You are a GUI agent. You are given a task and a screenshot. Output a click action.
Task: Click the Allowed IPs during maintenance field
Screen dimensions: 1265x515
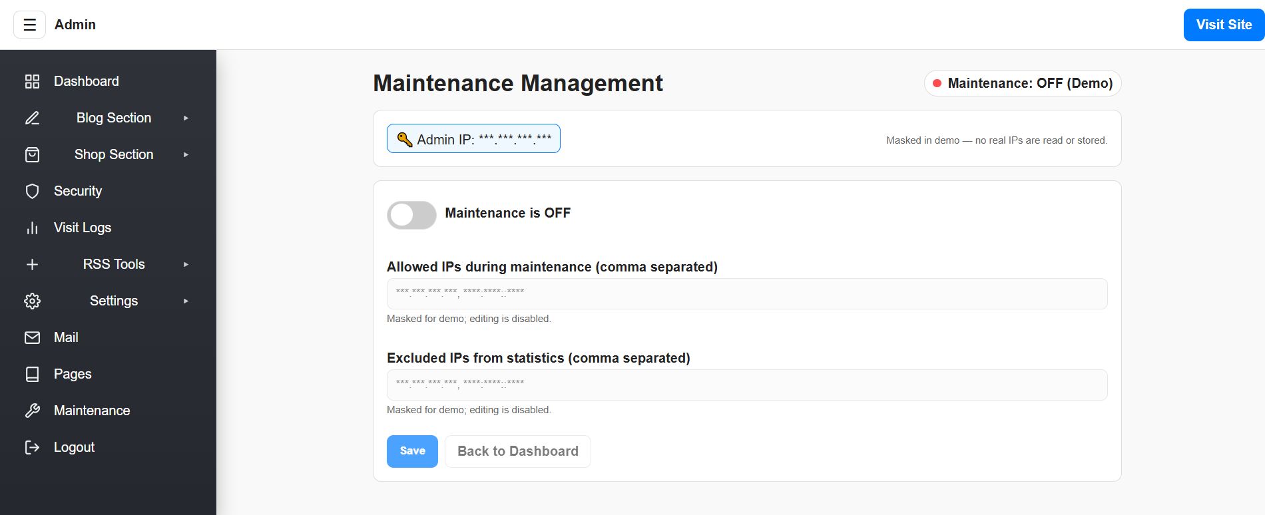click(746, 293)
